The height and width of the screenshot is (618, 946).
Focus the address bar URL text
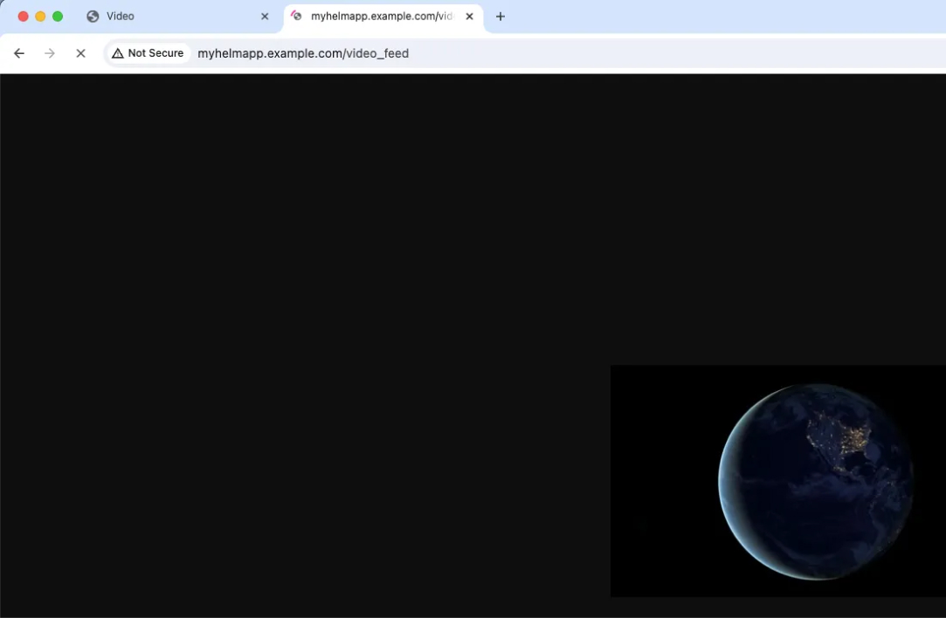tap(303, 53)
